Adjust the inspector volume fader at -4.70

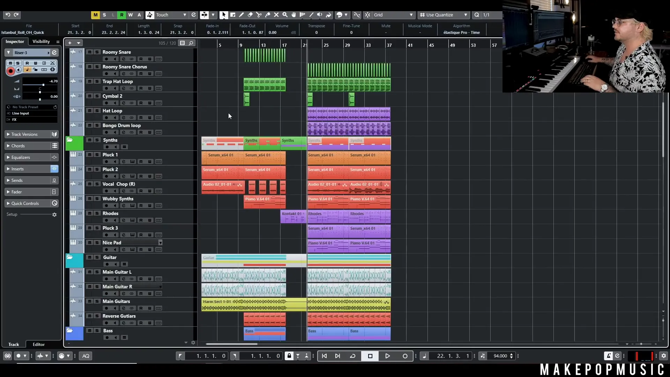tap(43, 85)
